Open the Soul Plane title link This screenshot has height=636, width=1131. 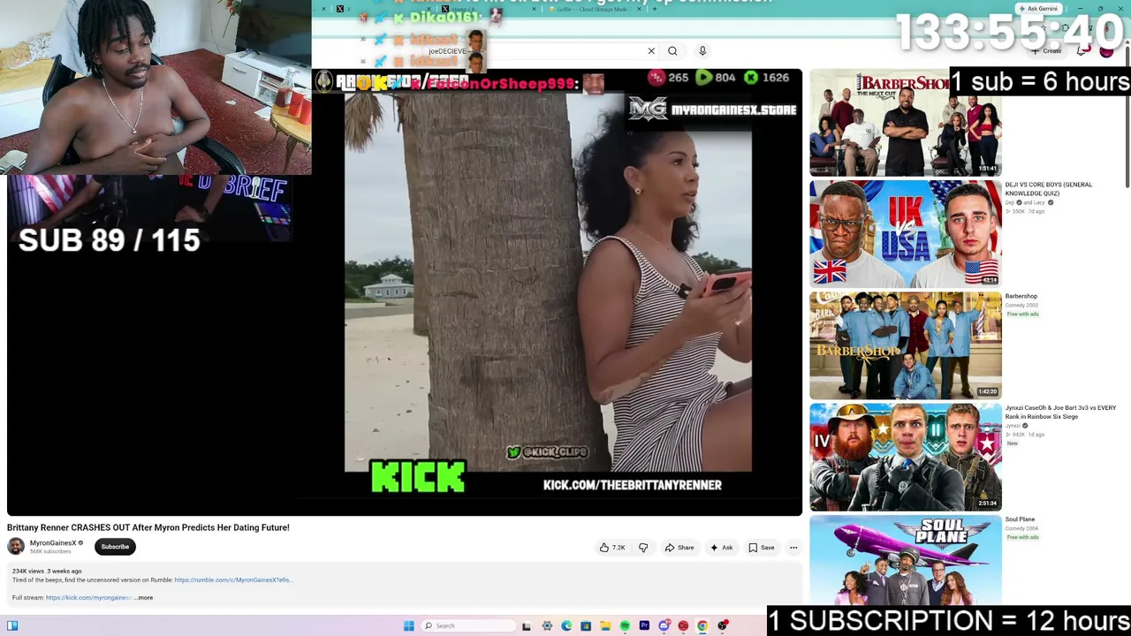click(x=1020, y=519)
